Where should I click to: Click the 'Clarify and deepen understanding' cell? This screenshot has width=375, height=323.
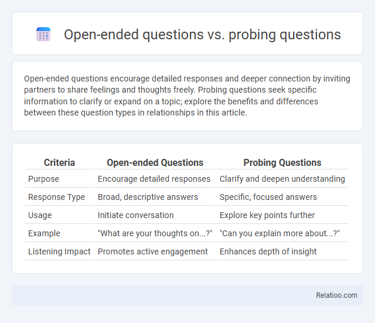(282, 179)
